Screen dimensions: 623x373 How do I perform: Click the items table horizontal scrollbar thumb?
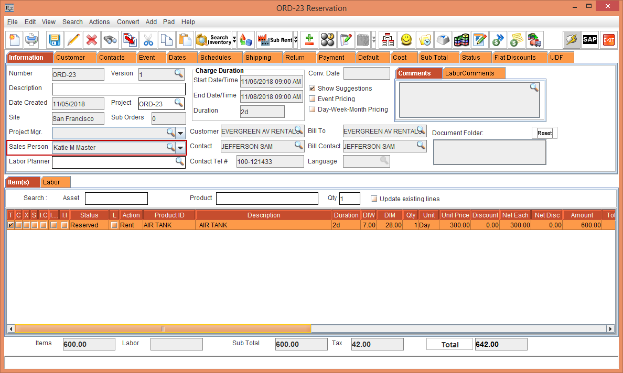pyautogui.click(x=163, y=328)
